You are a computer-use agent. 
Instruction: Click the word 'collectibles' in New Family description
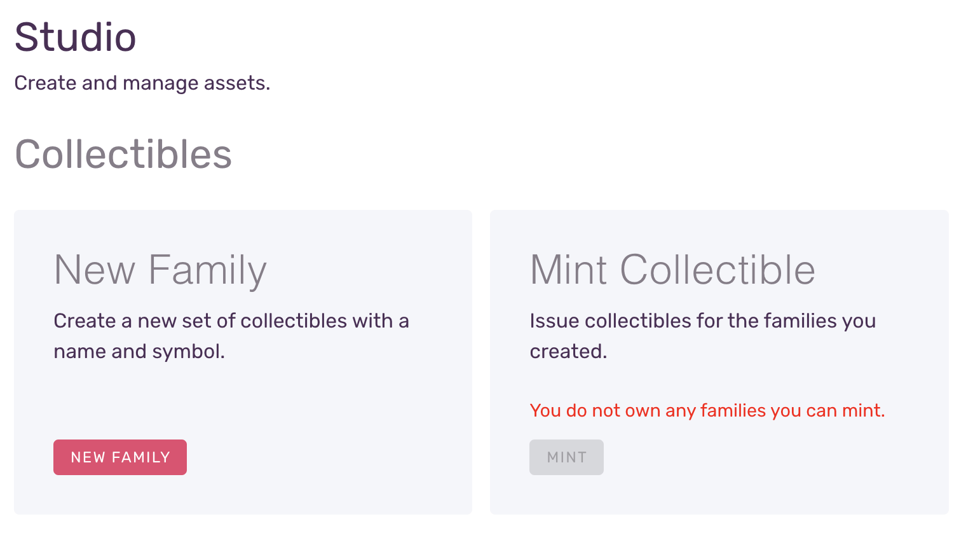tap(294, 321)
